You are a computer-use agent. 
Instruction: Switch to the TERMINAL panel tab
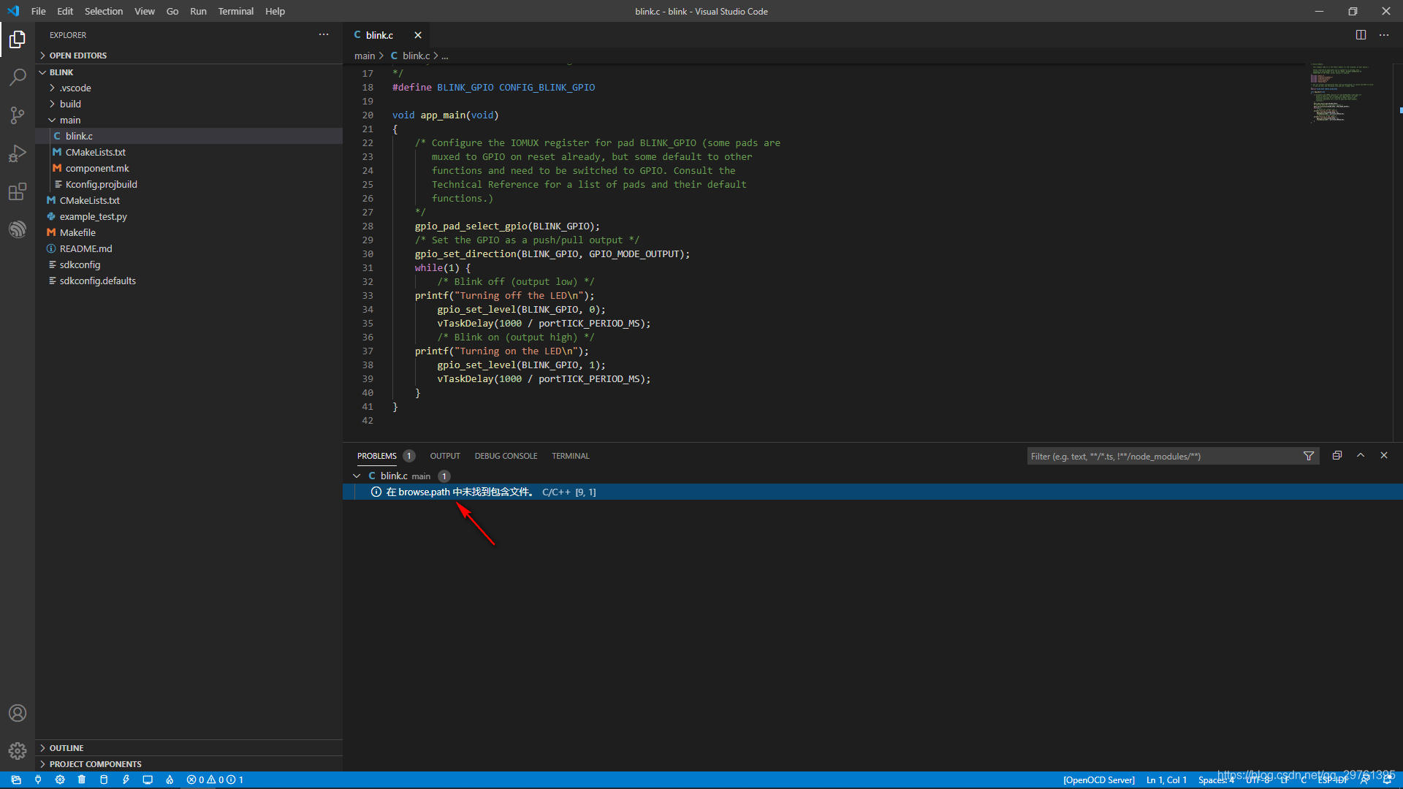click(x=571, y=456)
